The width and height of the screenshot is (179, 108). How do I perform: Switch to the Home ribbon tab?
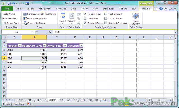pos(19,9)
